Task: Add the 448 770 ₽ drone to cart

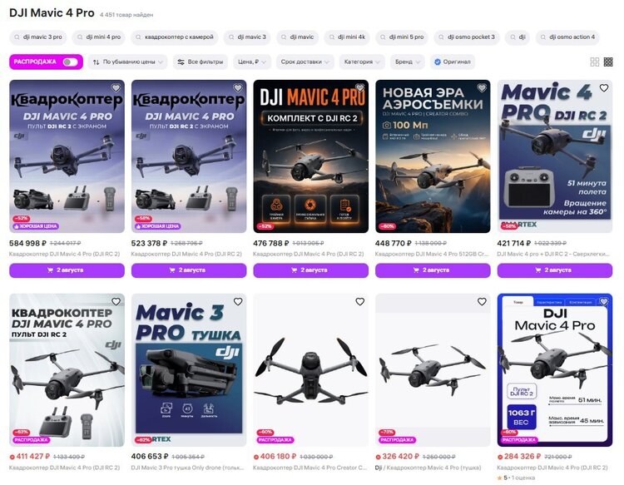Action: click(433, 270)
